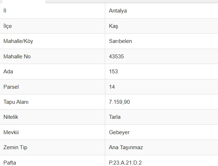
Task: Click the Ada value 153
Action: (x=113, y=72)
